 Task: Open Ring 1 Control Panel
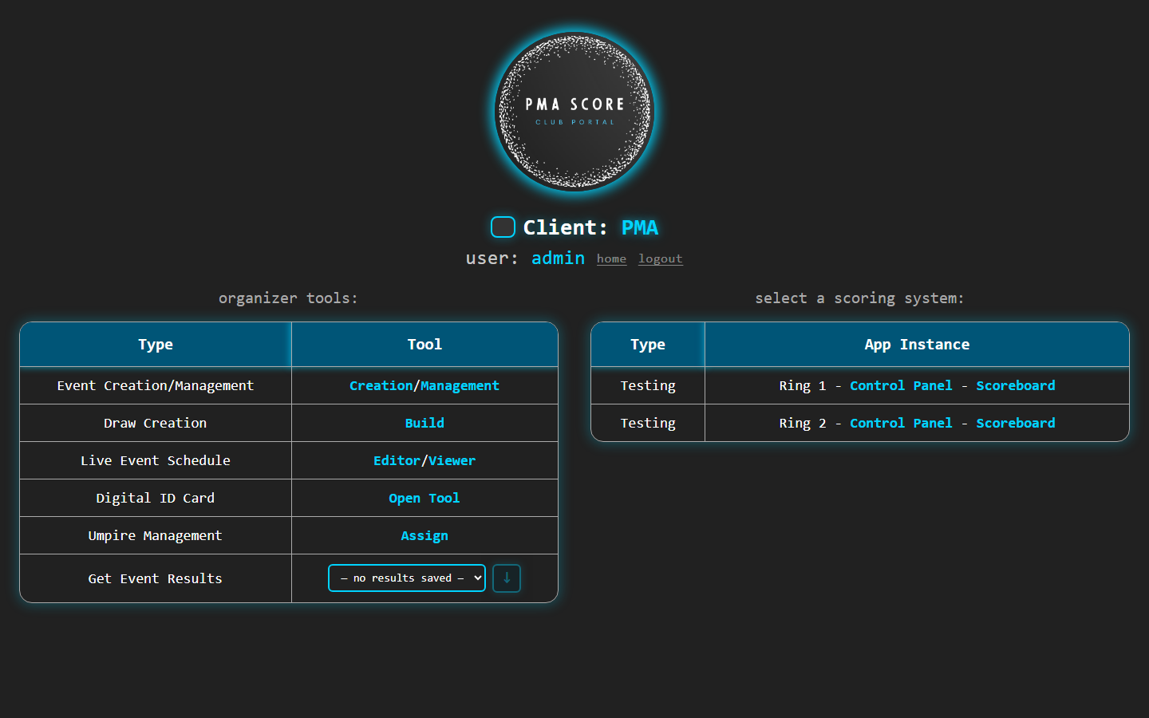pos(901,386)
